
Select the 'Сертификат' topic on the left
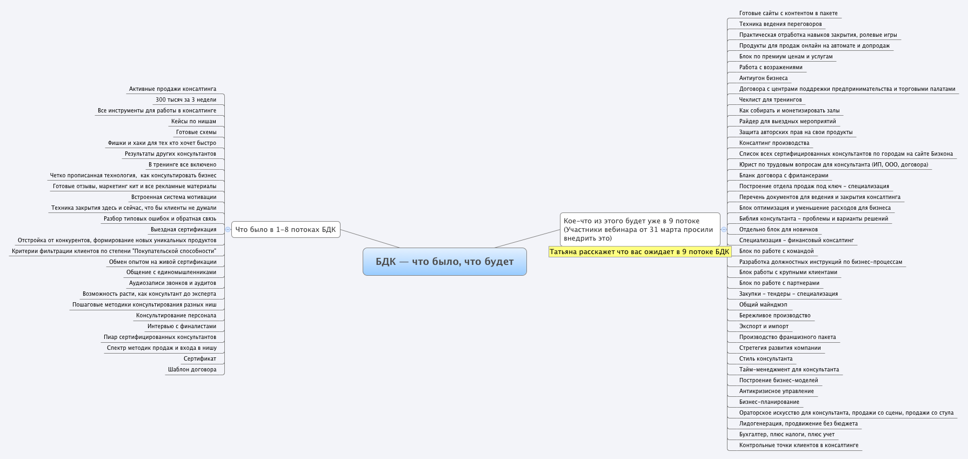tap(199, 359)
